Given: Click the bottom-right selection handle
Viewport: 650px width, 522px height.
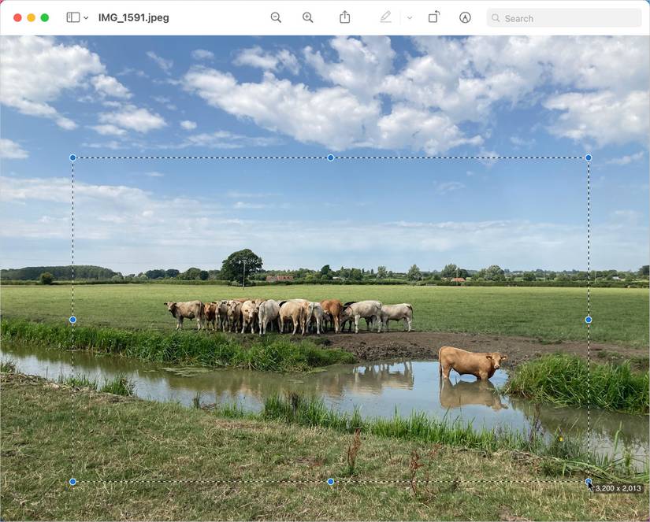Looking at the screenshot, I should point(588,480).
